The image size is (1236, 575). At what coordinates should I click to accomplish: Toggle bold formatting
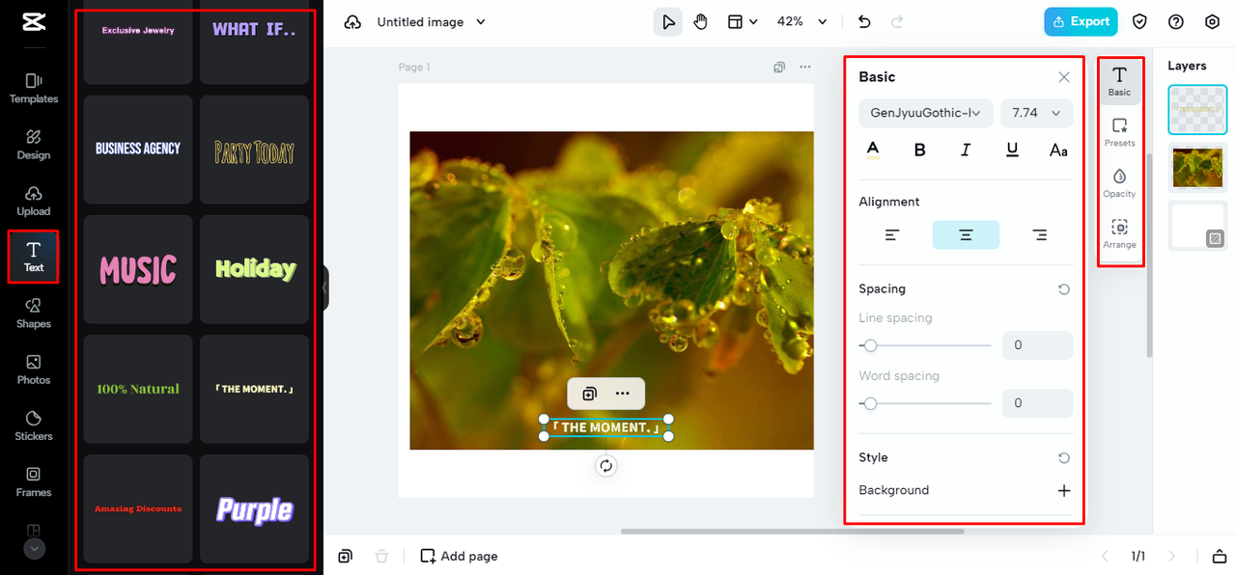click(x=919, y=150)
